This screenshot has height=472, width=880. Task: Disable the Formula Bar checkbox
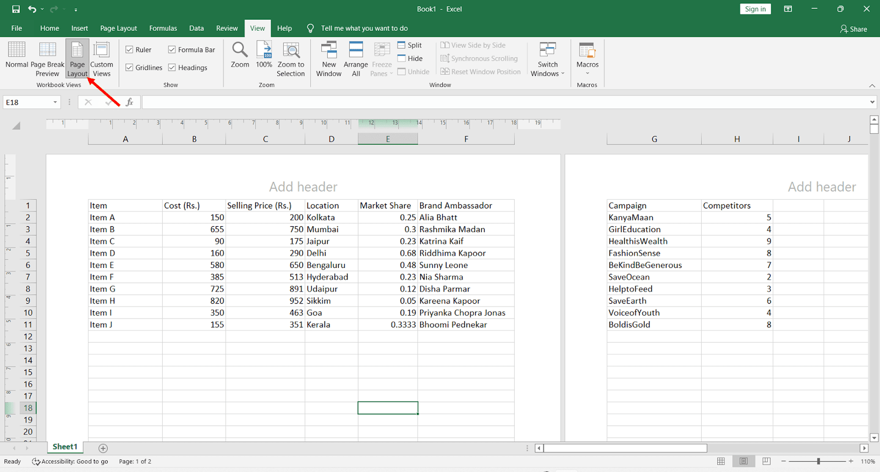(x=172, y=50)
